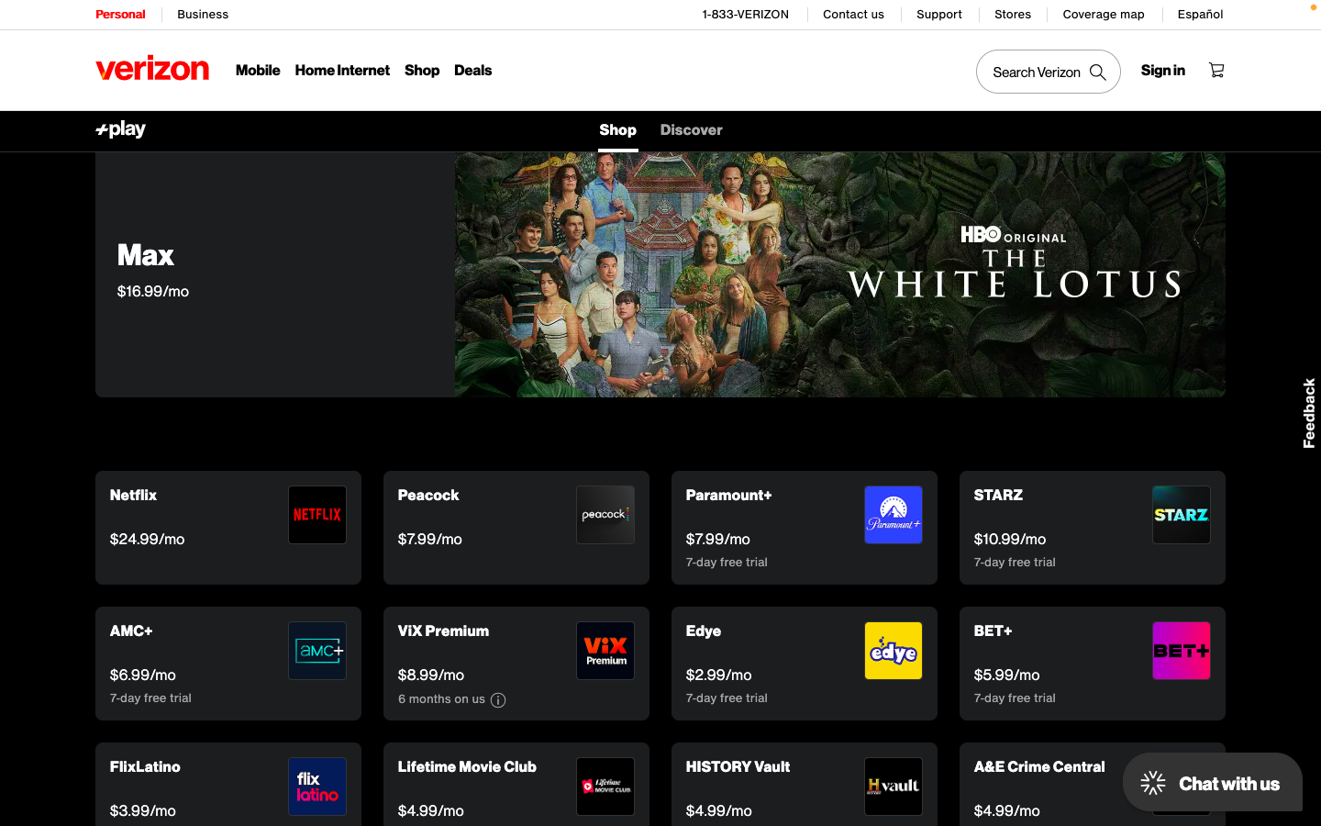The image size is (1321, 826).
Task: Click AMC+ 7-day free trial text
Action: (x=150, y=698)
